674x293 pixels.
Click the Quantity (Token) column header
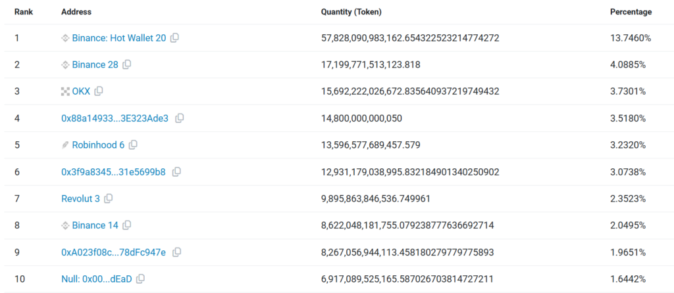[351, 12]
